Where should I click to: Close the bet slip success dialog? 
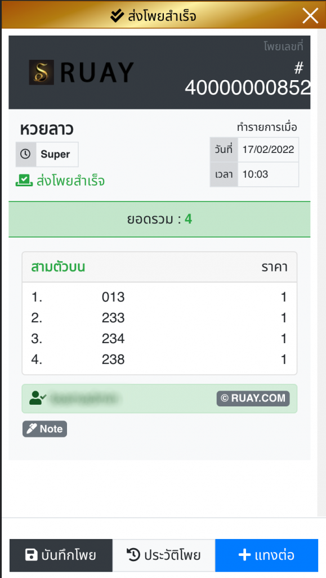point(310,16)
